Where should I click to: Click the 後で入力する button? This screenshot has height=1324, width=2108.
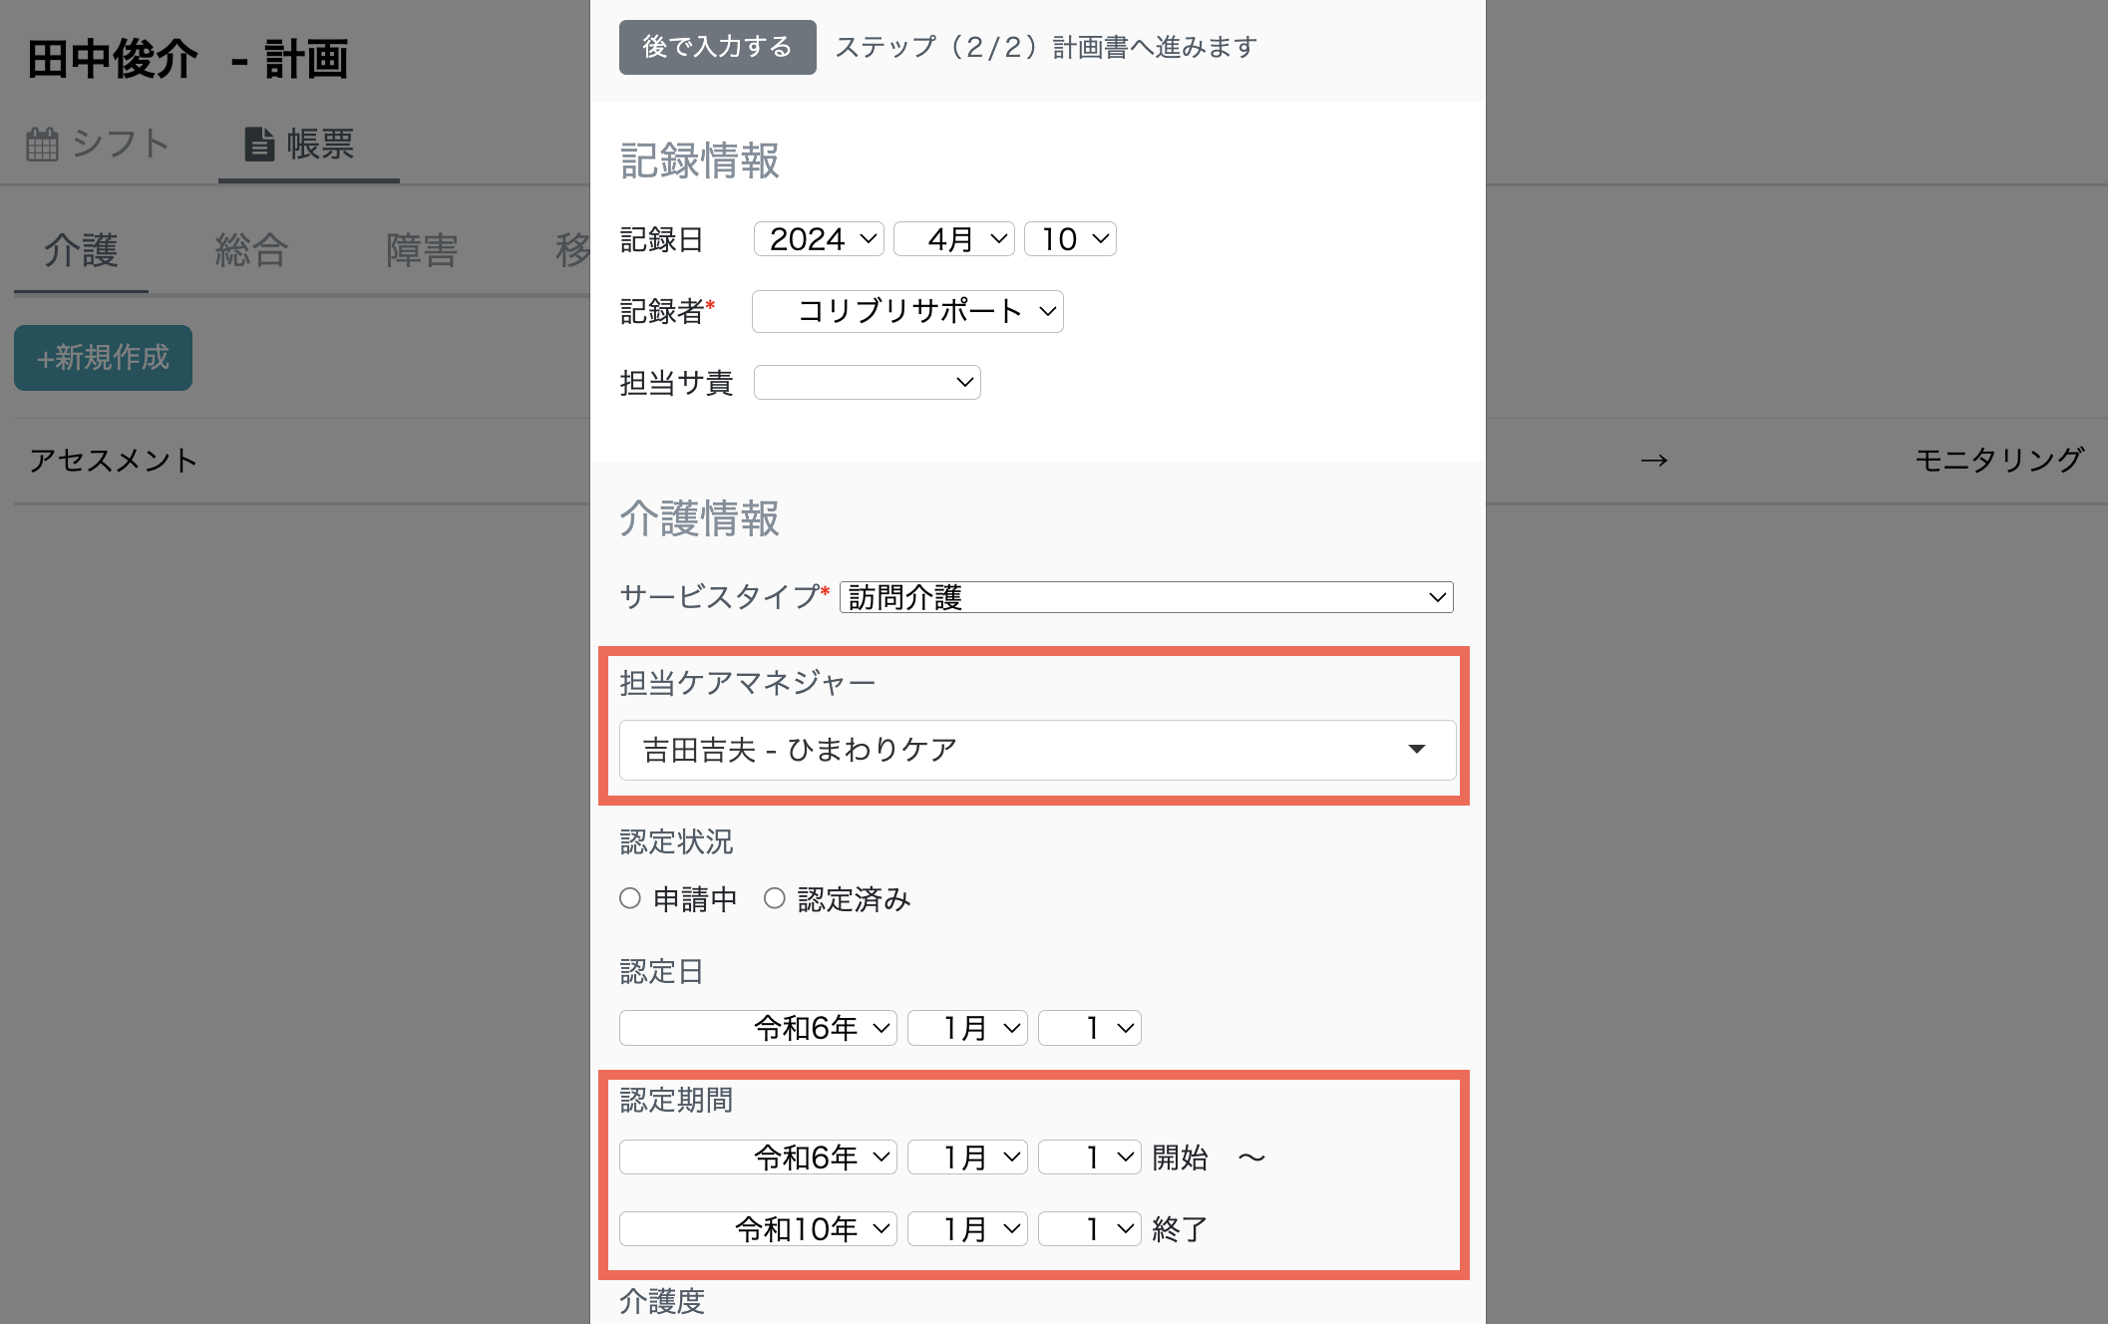click(x=717, y=47)
